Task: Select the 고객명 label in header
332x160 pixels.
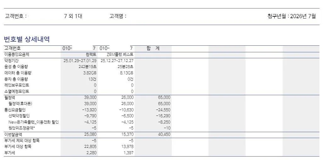Action: click(x=118, y=16)
